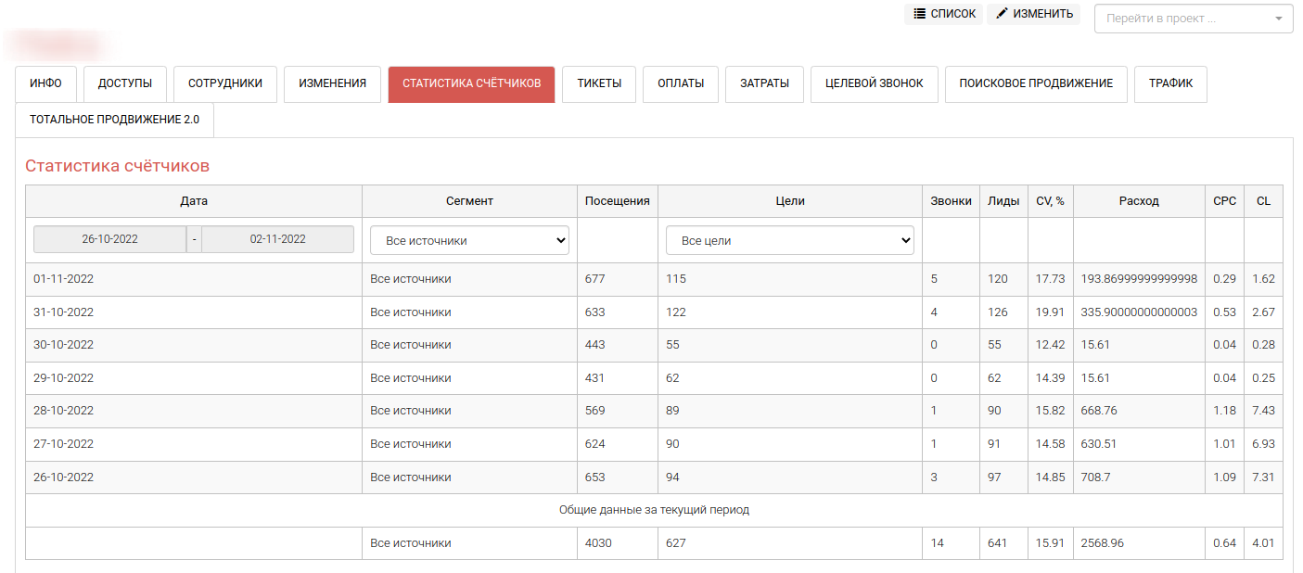Switch to the ИНФО tab
This screenshot has width=1303, height=573.
[x=45, y=83]
